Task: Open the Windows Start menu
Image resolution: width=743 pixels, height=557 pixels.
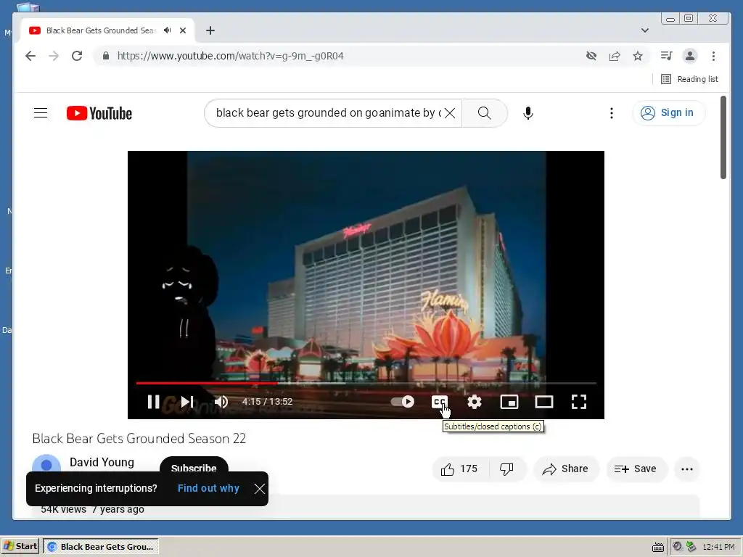Action: point(20,546)
